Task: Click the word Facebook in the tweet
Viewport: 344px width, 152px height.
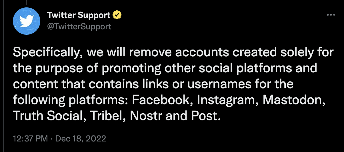Action: (163, 100)
